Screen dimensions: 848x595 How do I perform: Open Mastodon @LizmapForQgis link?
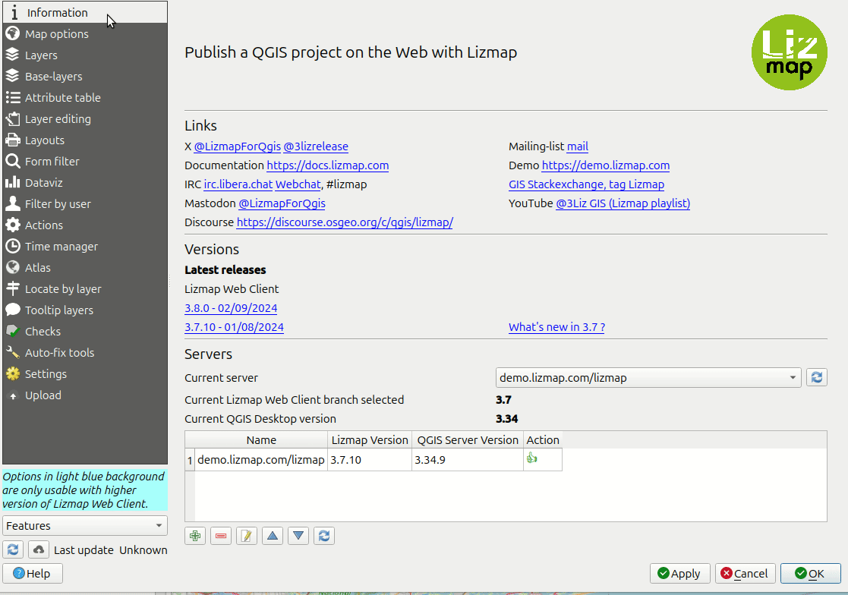[x=282, y=203]
